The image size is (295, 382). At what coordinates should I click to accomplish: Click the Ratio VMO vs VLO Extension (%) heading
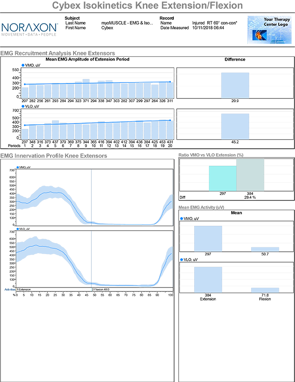[211, 155]
